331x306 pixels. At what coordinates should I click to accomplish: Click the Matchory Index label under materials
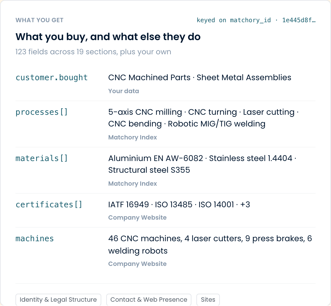(x=132, y=184)
